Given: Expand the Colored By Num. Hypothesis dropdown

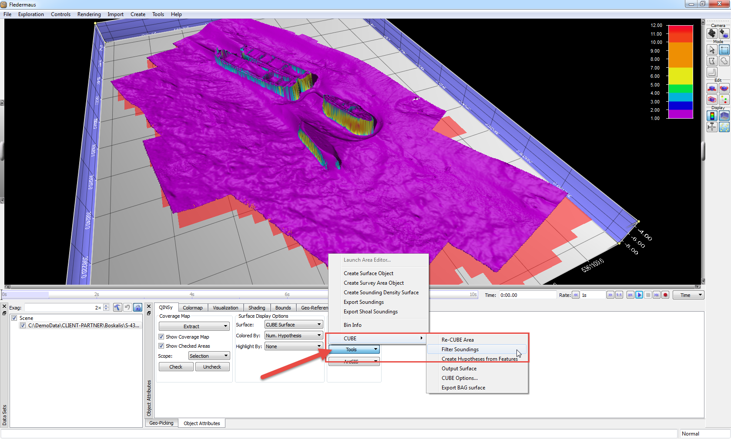Looking at the screenshot, I should click(294, 336).
